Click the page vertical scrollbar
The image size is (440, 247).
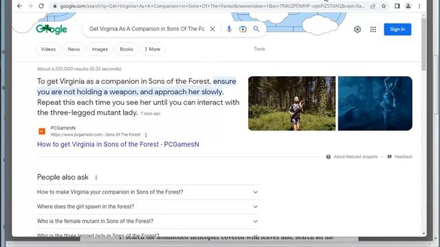(423, 123)
